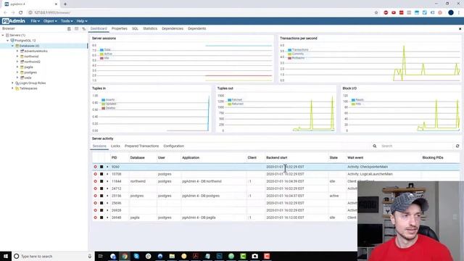This screenshot has height=261, width=464.
Task: Select the postgres database in the tree
Action: pyautogui.click(x=30, y=72)
